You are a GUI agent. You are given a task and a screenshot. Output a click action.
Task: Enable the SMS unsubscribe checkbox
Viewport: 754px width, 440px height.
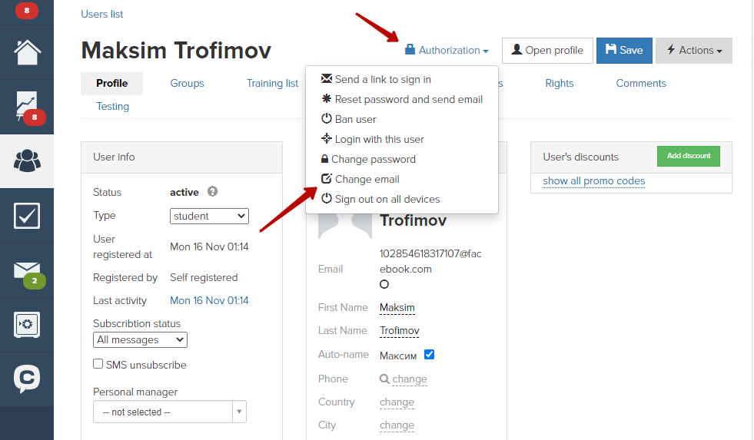click(98, 364)
